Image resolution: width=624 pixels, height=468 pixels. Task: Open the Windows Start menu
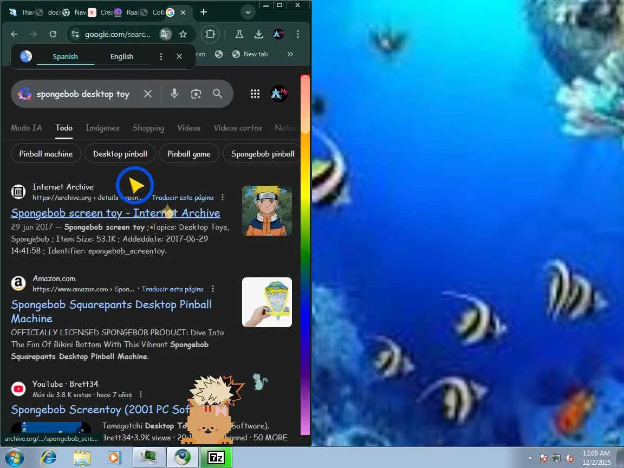14,458
